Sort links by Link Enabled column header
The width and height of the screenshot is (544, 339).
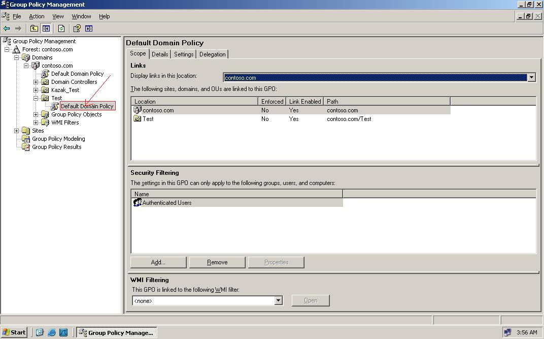point(305,102)
